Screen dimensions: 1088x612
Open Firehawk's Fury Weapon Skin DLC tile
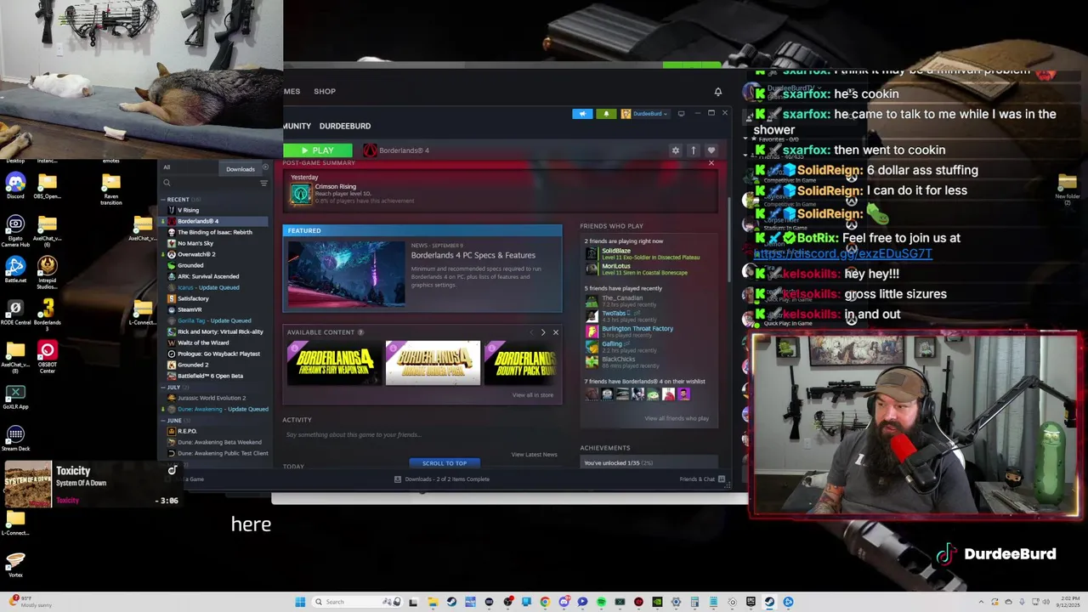(335, 363)
